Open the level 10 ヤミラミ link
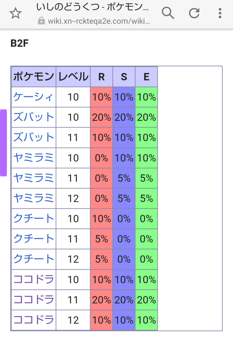233x337 pixels. 33,158
